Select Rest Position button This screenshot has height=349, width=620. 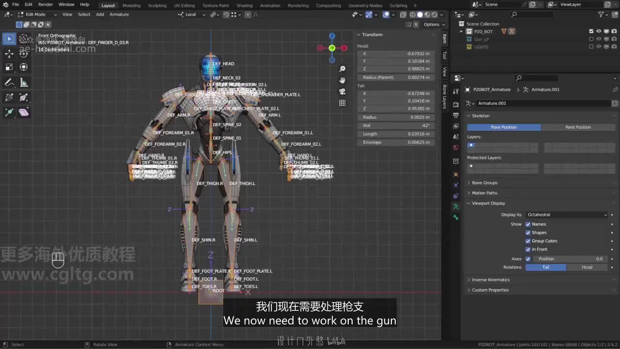[578, 127]
